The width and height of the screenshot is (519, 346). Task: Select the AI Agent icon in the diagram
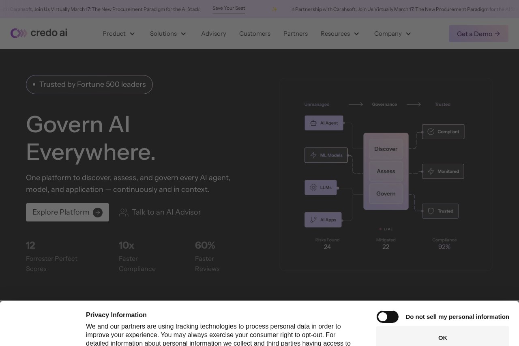(313, 123)
